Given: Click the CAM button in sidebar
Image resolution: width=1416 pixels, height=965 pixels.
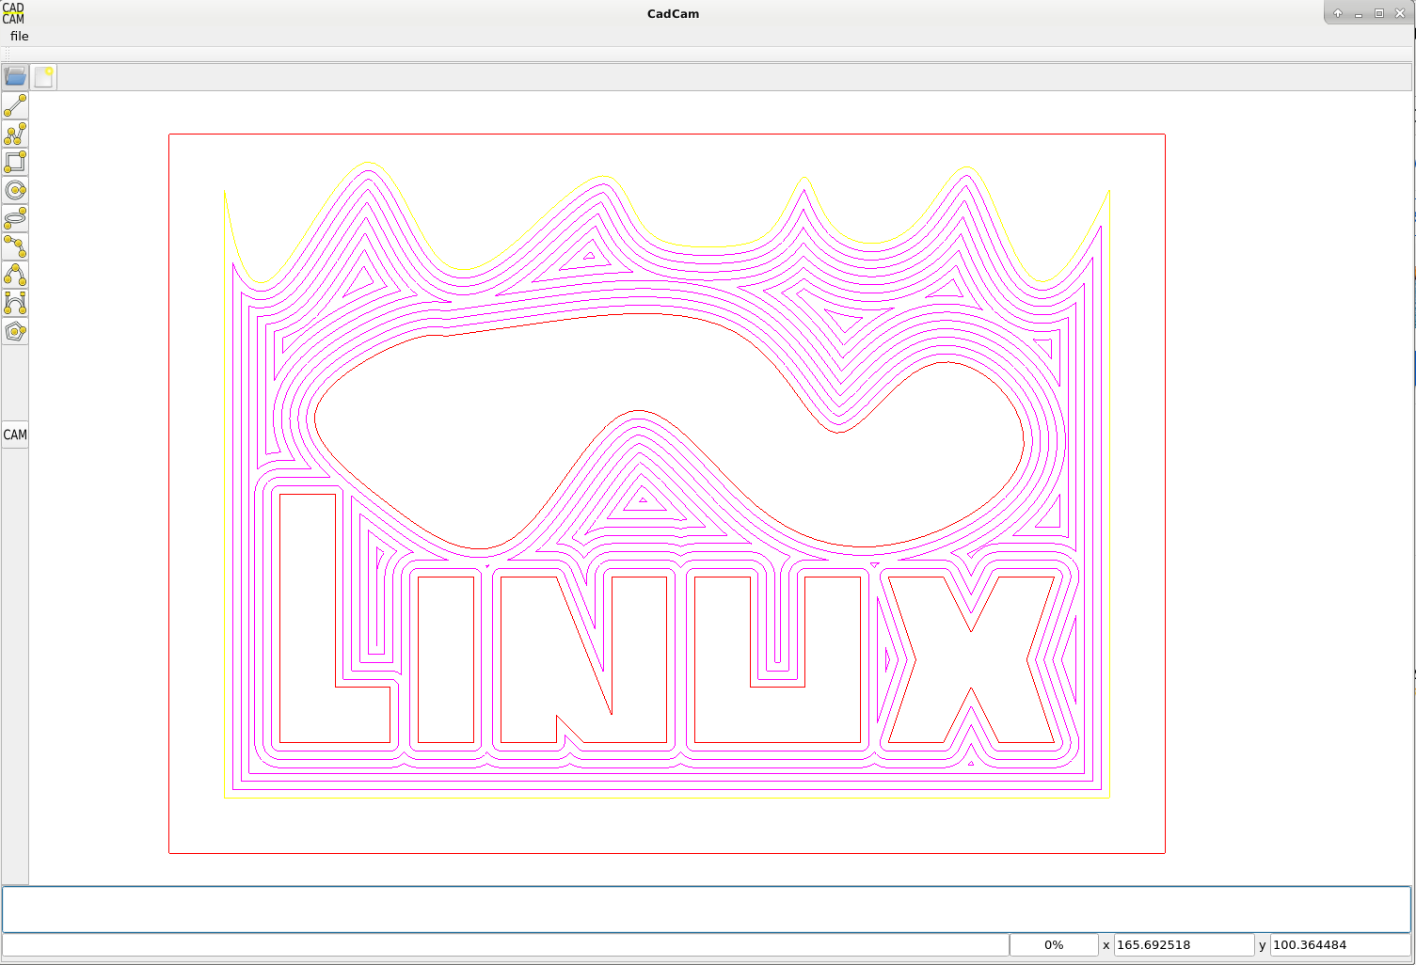Looking at the screenshot, I should point(15,435).
